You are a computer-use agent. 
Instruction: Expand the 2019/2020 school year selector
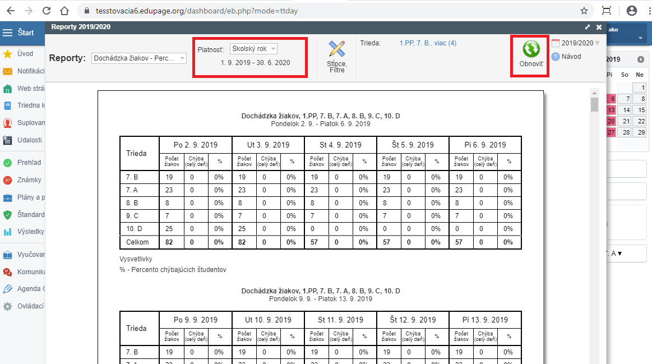click(x=596, y=43)
